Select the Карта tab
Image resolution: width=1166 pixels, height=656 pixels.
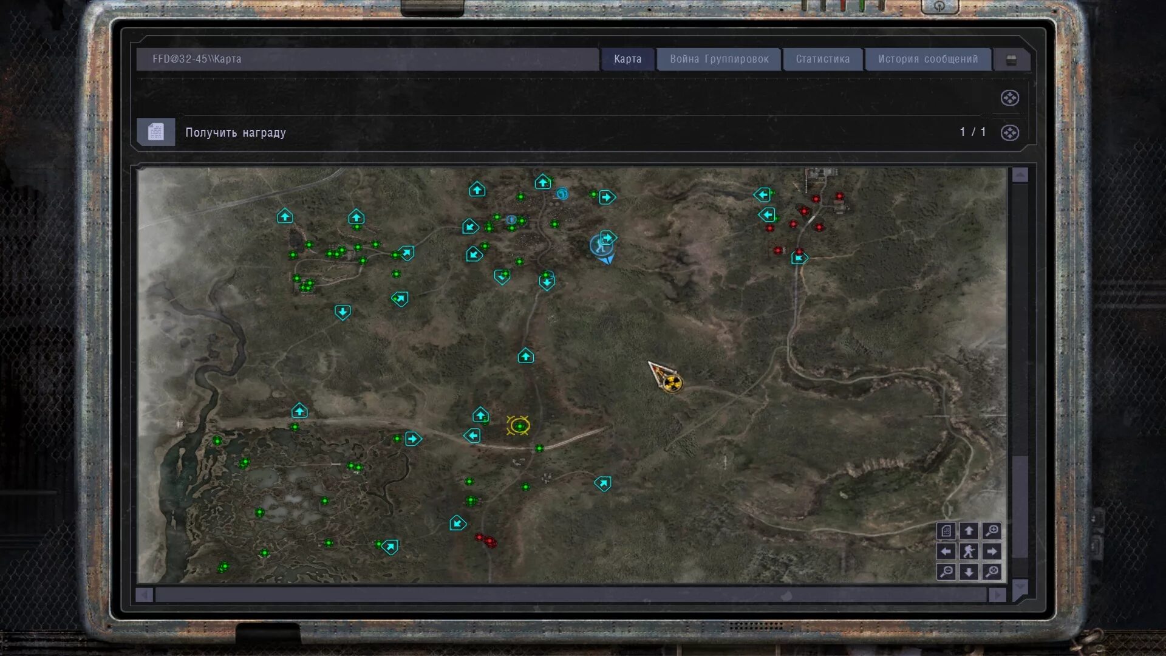[627, 59]
